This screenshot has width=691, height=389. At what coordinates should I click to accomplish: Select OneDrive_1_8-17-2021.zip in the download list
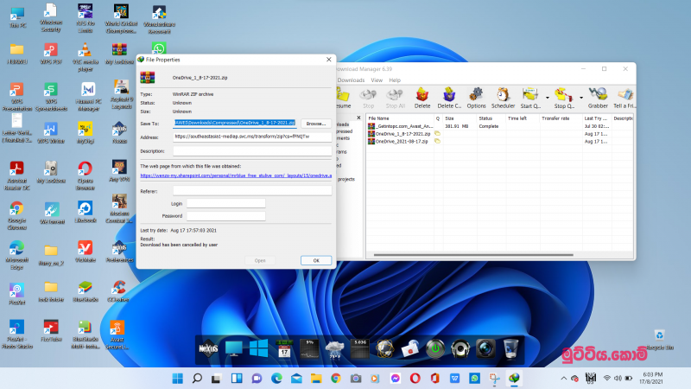[500, 134]
